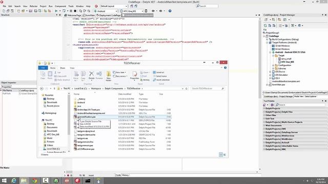This screenshot has width=328, height=184.
Task: Click the Search TGCMReceiver field in Explorer
Action: pyautogui.click(x=208, y=88)
